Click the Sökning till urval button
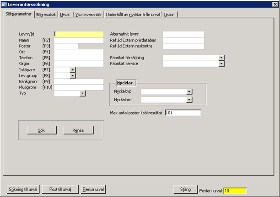Image resolution: width=280 pixels, height=197 pixels. pyautogui.click(x=23, y=189)
